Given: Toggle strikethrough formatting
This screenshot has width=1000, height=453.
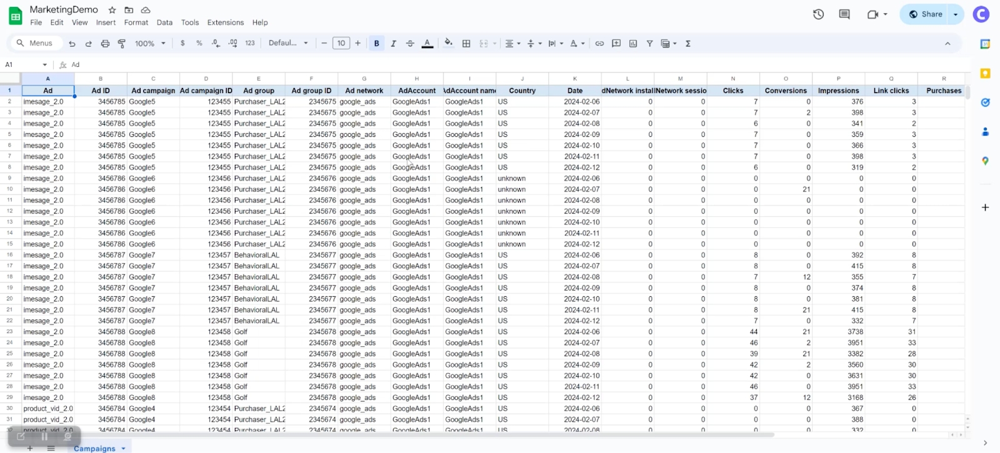Looking at the screenshot, I should pyautogui.click(x=410, y=44).
